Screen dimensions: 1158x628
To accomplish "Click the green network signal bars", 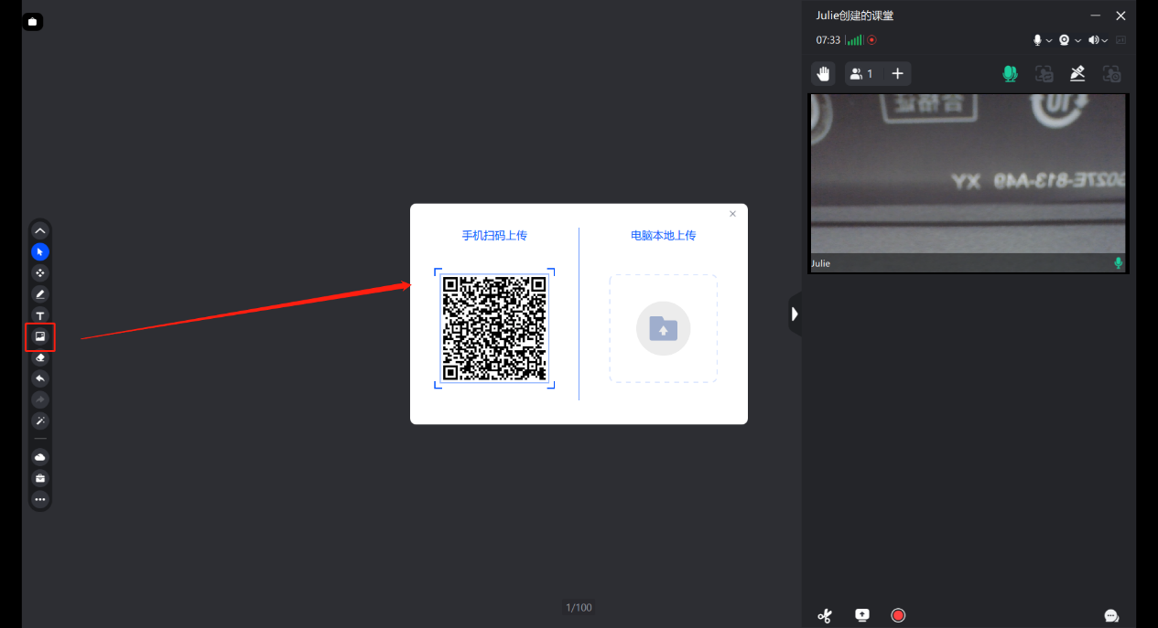I will 854,40.
